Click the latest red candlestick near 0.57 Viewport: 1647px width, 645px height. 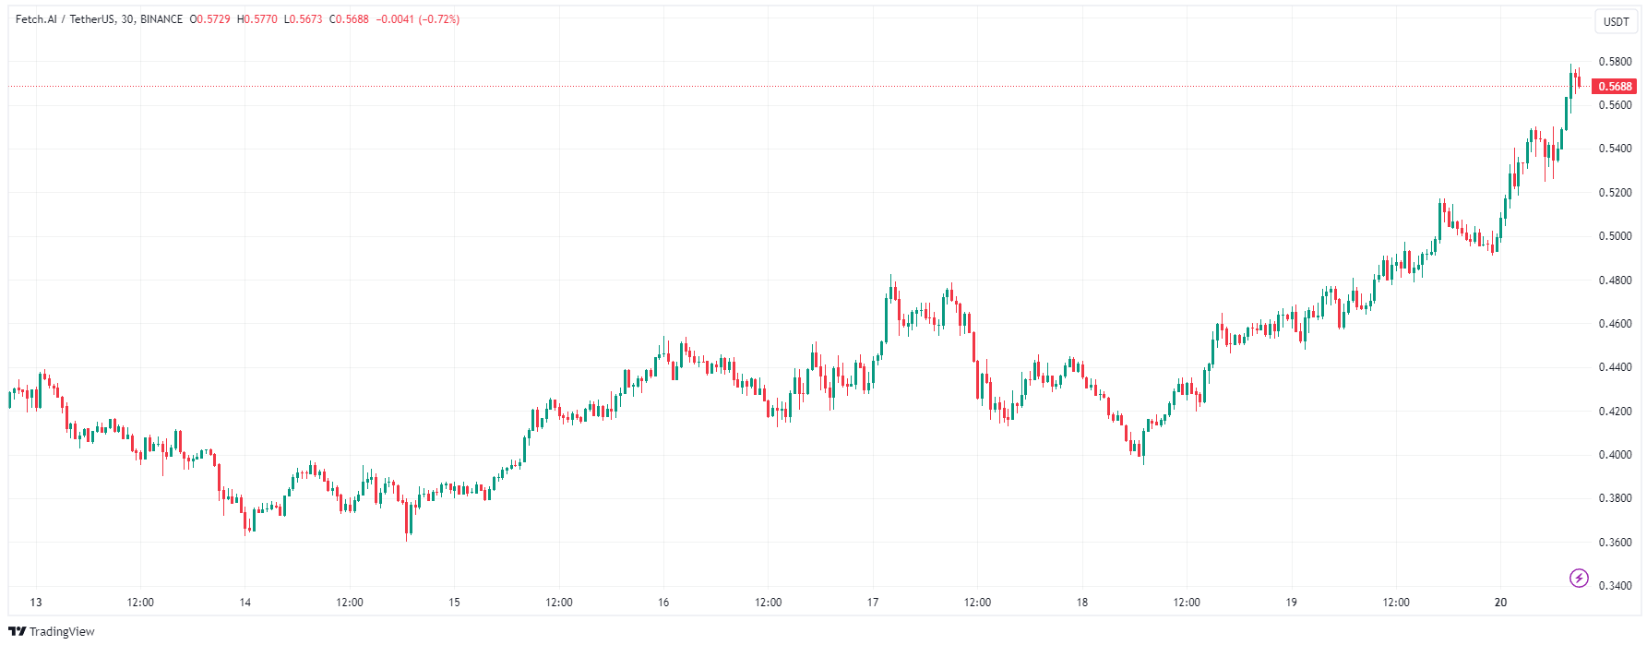click(x=1580, y=81)
